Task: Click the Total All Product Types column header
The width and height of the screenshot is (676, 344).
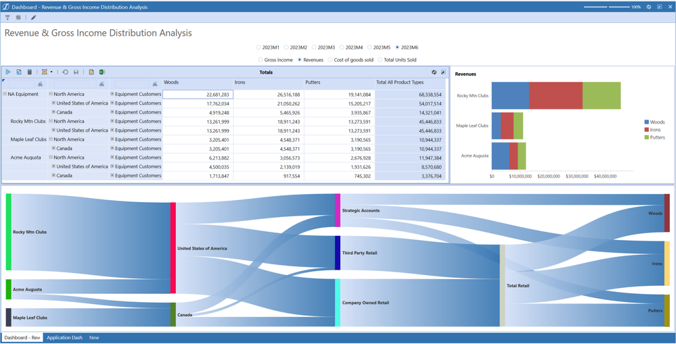Action: click(x=410, y=82)
